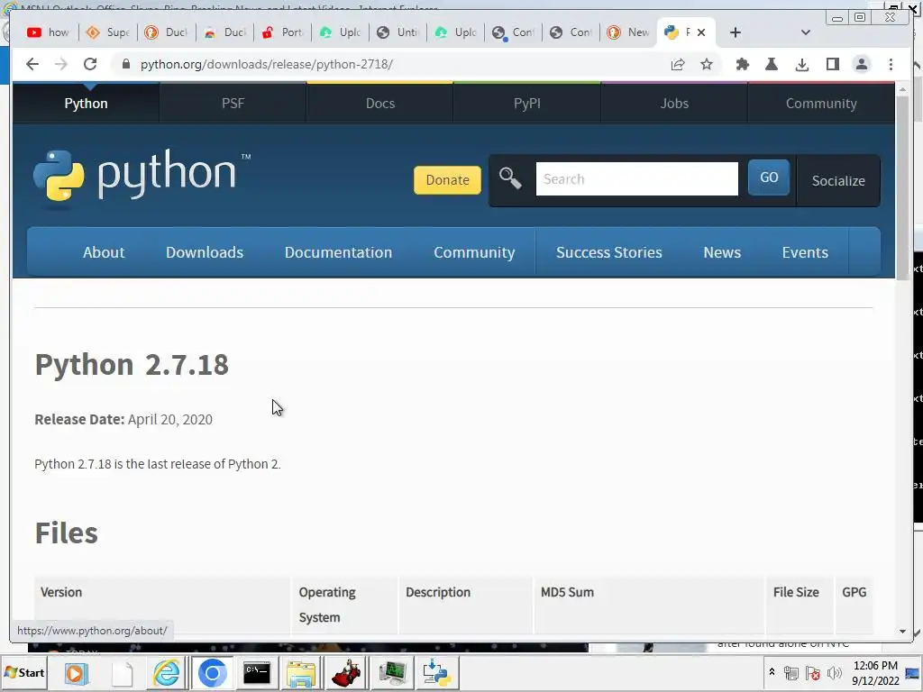Open the Socialize menu
This screenshot has width=923, height=692.
[x=838, y=180]
